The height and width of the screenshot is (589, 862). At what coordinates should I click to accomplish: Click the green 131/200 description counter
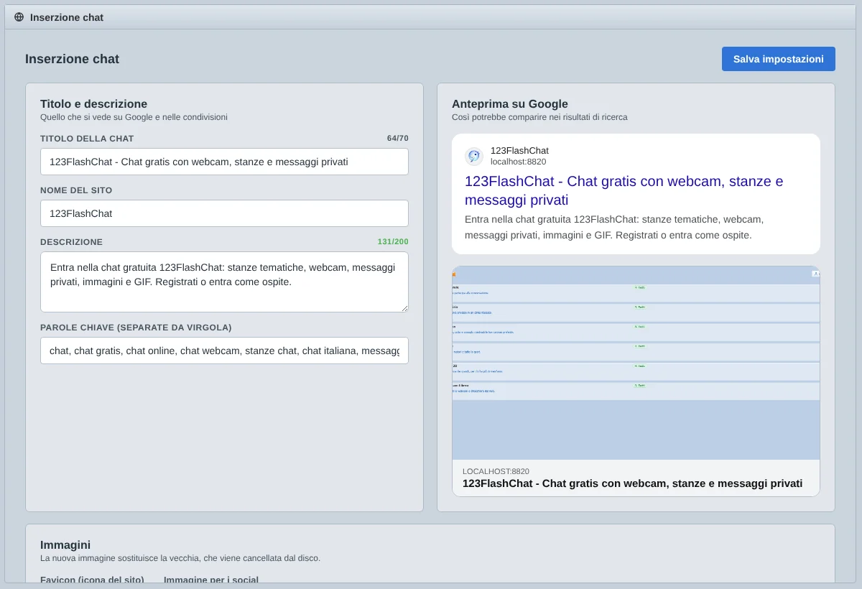[393, 241]
